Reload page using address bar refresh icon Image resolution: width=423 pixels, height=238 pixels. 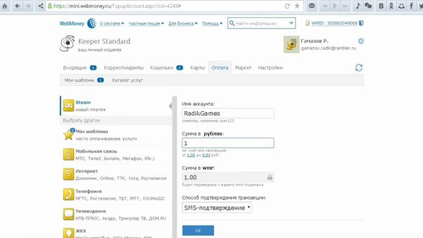(287, 6)
